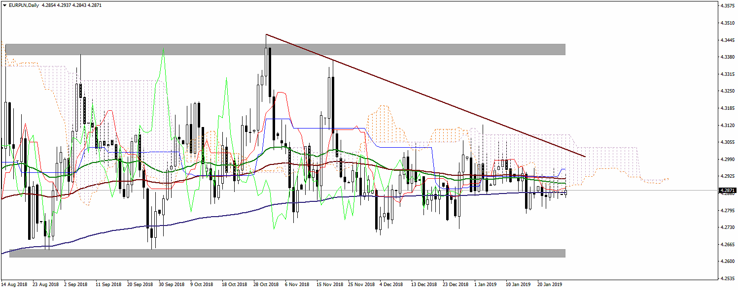Image resolution: width=738 pixels, height=290 pixels.
Task: Click the 4.2925 price axis label
Action: [x=727, y=176]
